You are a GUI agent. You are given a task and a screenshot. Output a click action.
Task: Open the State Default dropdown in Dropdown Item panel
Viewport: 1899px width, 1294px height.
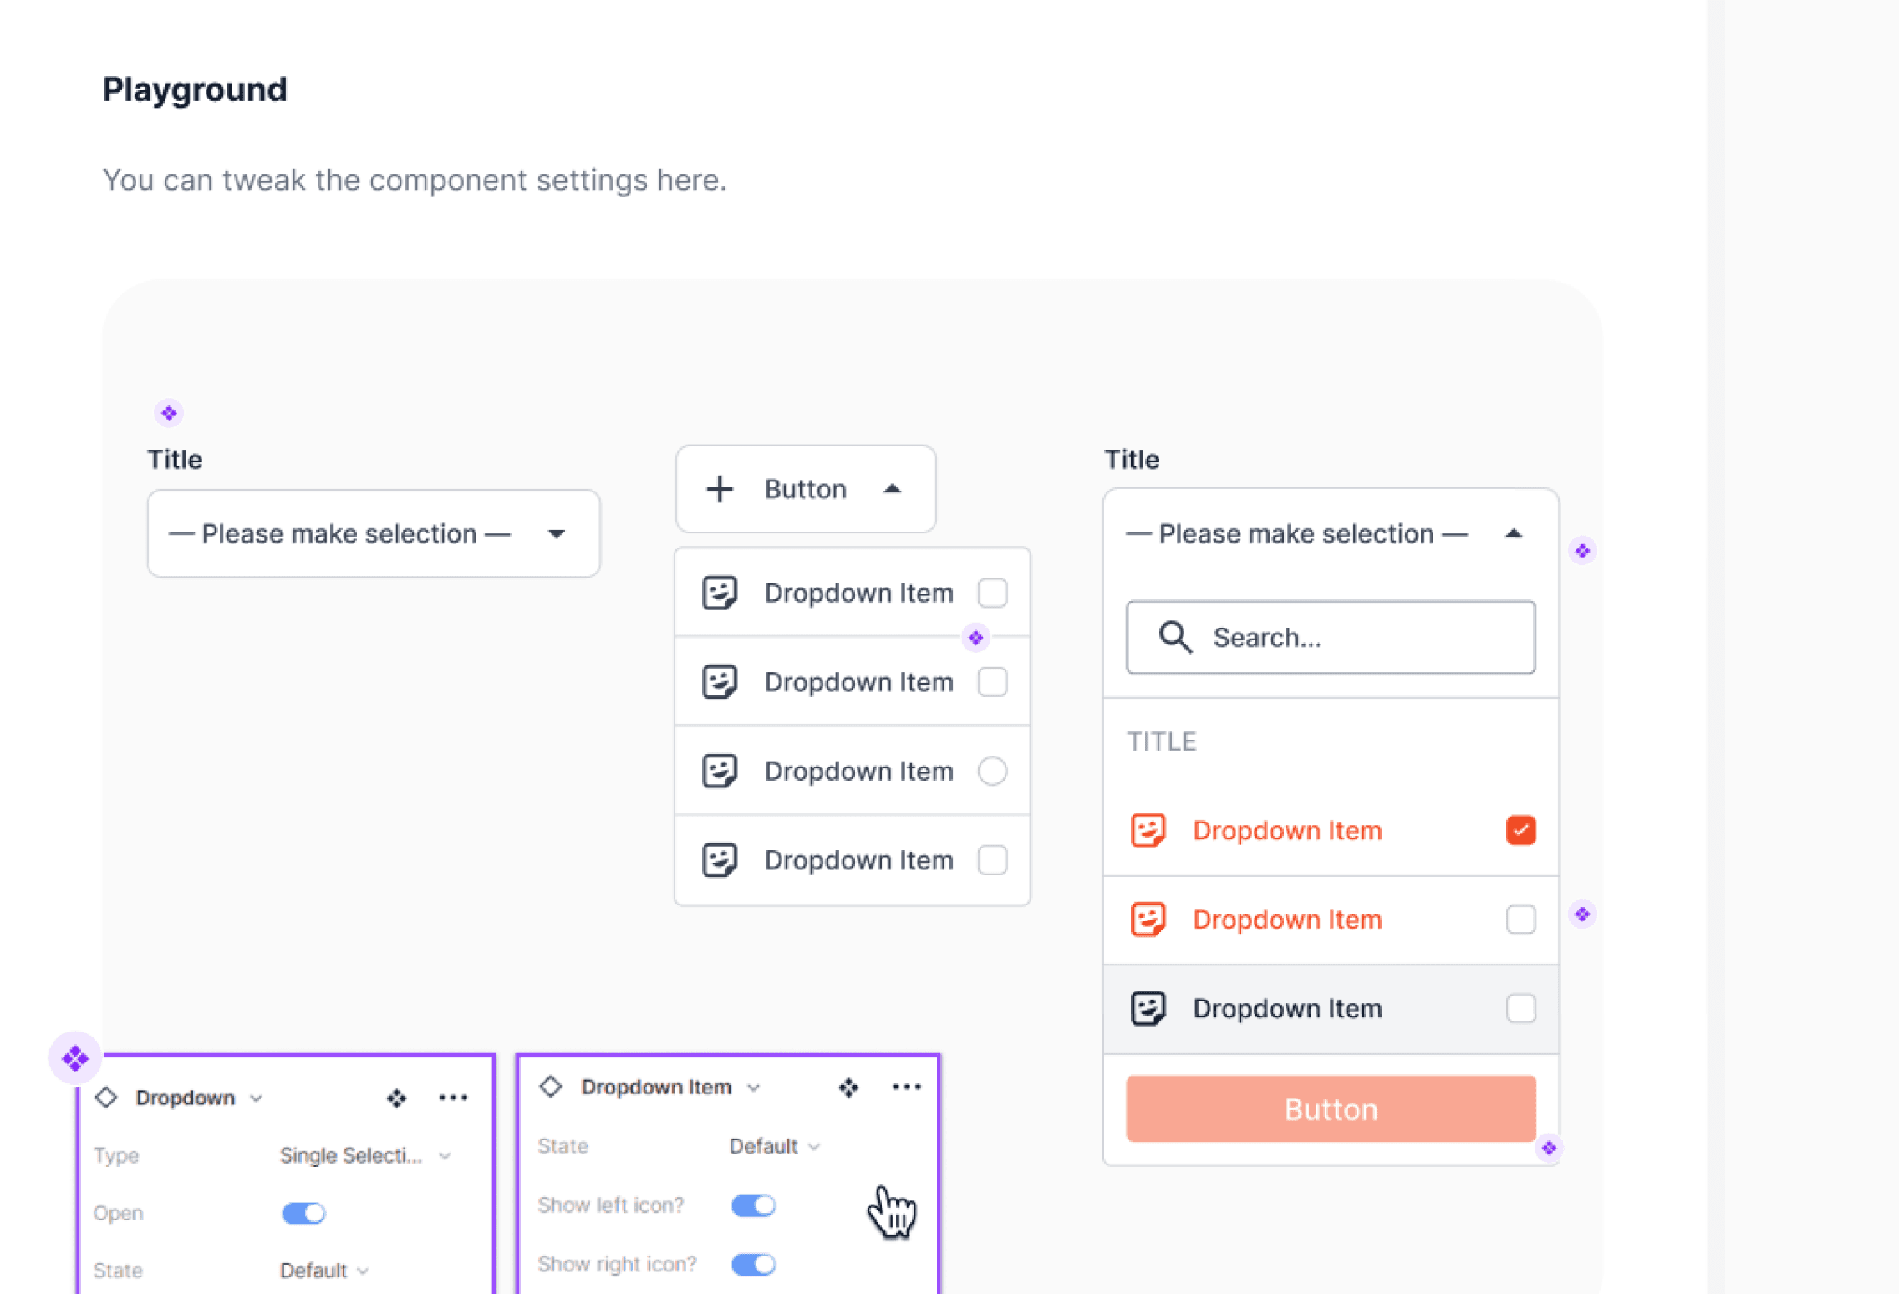(774, 1146)
